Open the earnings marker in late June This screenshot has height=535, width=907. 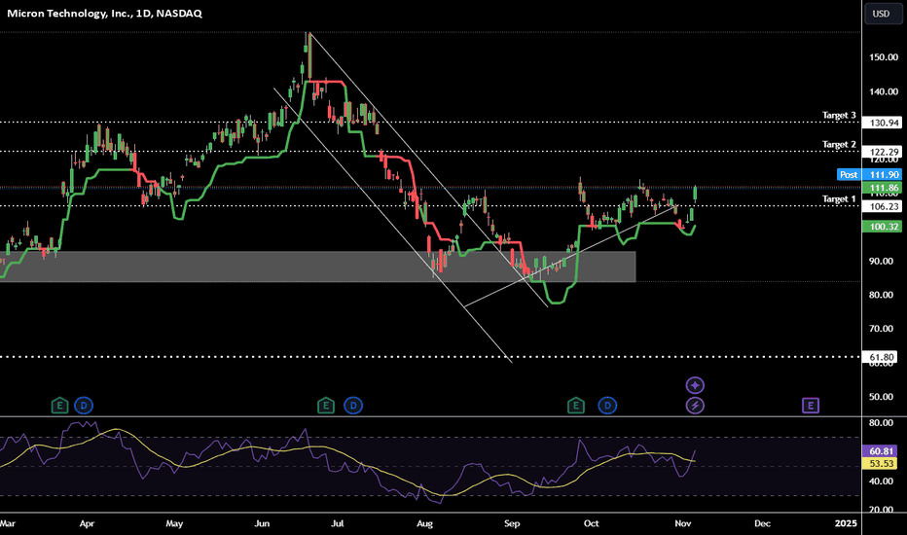(x=326, y=406)
